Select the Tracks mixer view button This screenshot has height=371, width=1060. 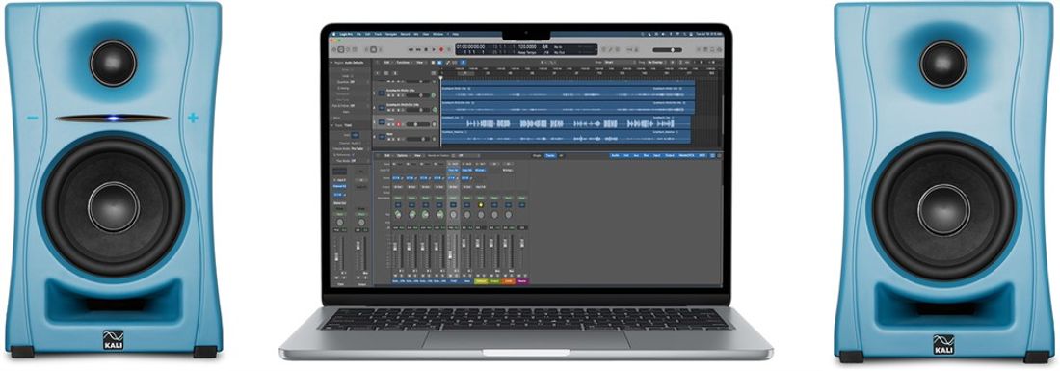pos(550,155)
